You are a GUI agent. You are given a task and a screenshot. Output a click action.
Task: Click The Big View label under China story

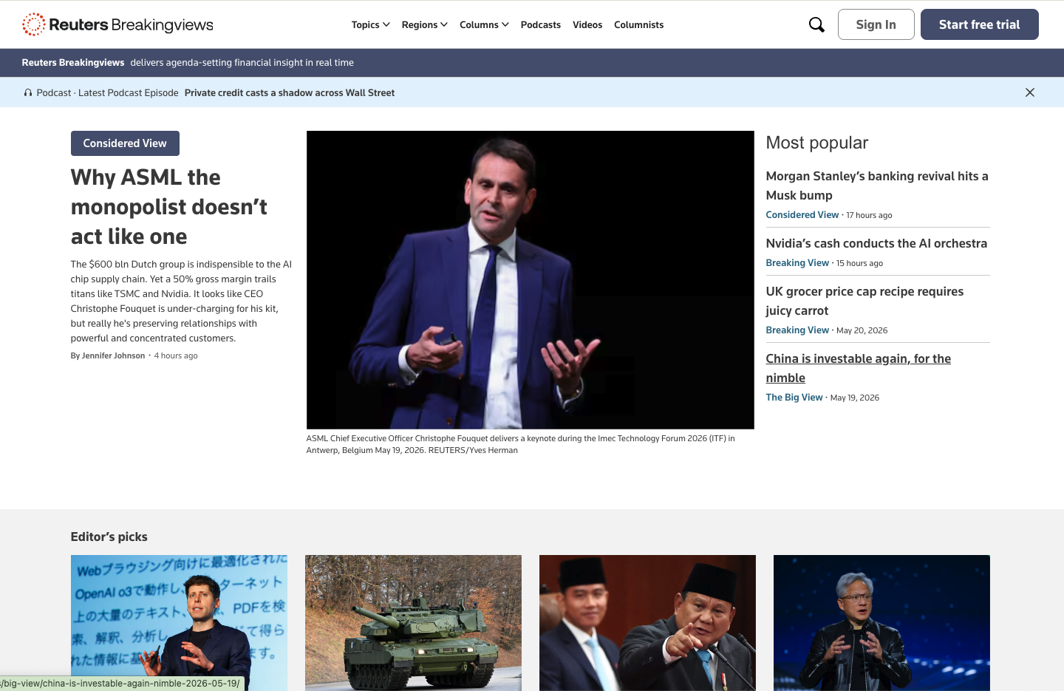[x=794, y=398]
